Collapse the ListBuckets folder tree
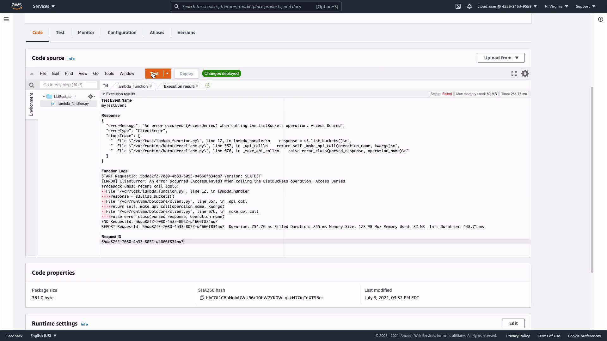 pyautogui.click(x=44, y=97)
